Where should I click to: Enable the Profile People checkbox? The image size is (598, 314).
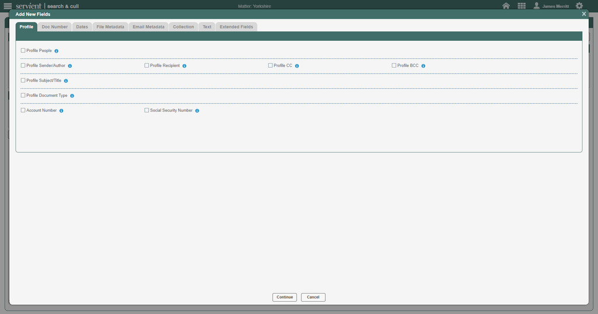coord(23,51)
